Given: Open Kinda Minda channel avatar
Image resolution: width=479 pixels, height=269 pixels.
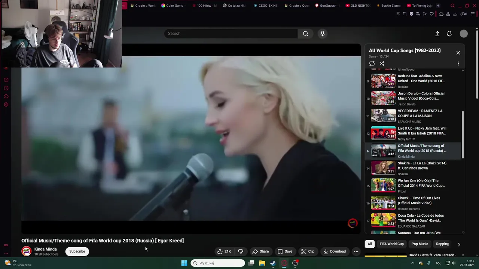Looking at the screenshot, I should (26, 251).
